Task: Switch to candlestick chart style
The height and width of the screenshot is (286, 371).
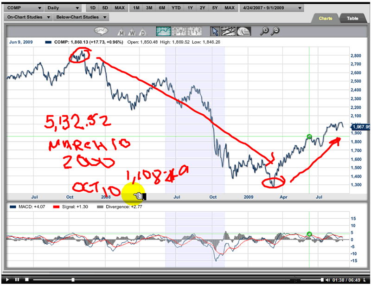Action: point(179,31)
